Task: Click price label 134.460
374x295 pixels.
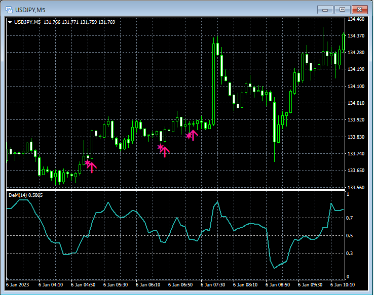Action: pyautogui.click(x=356, y=19)
